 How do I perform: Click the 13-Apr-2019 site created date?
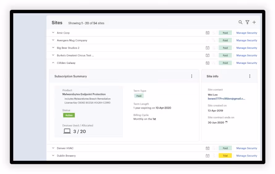tap(215, 110)
